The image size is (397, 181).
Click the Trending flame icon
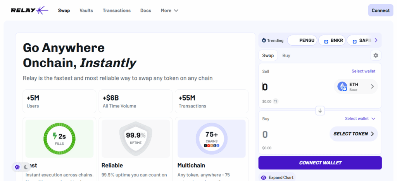(264, 40)
